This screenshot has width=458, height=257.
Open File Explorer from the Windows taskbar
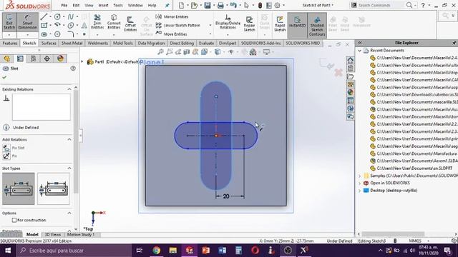tap(173, 251)
